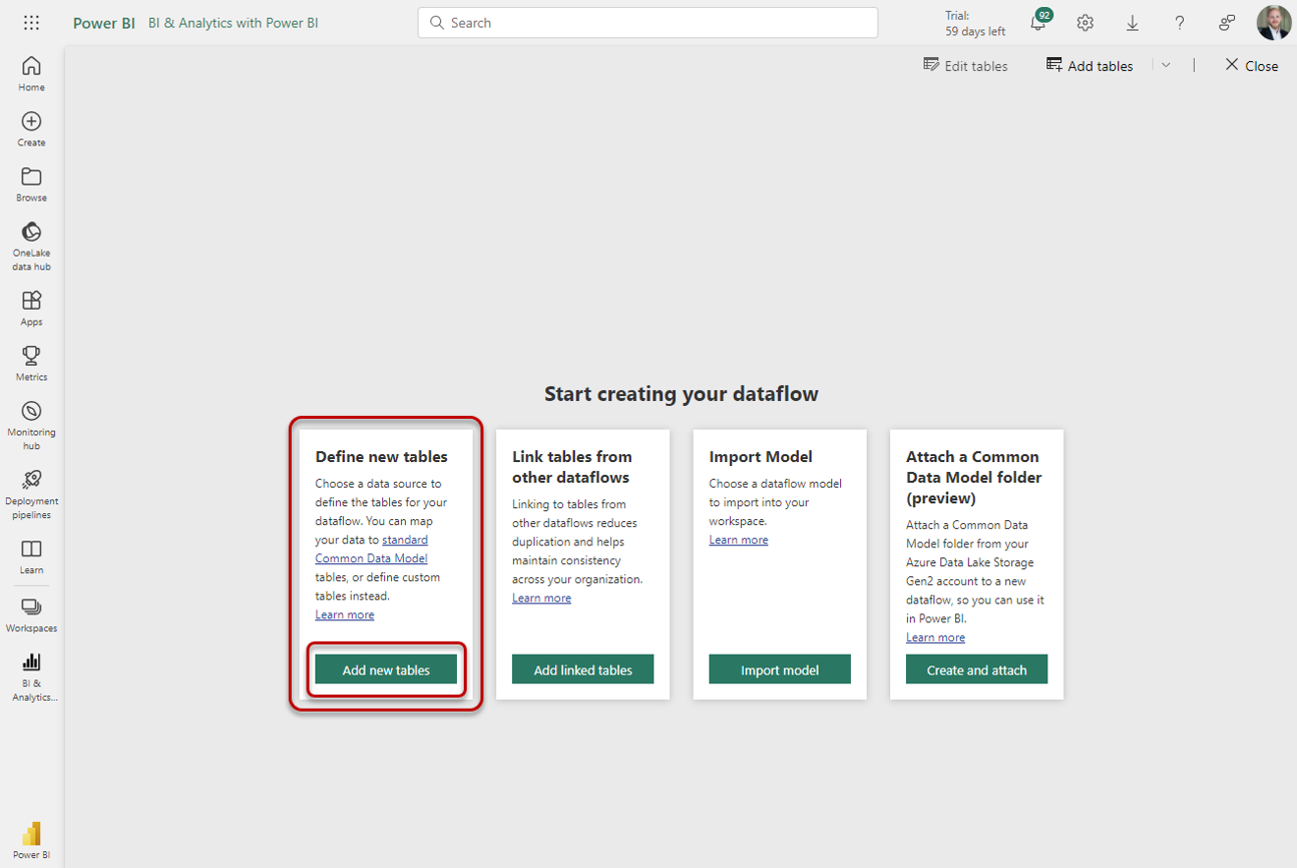Open Workspaces in sidebar

pyautogui.click(x=31, y=614)
